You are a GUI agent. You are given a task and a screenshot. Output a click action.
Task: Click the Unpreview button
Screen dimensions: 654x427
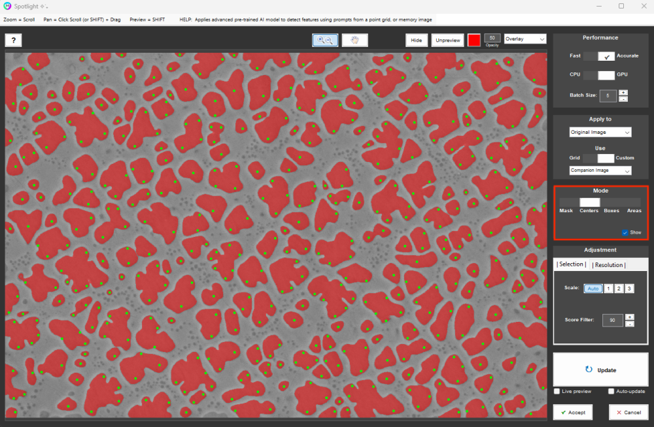(x=447, y=40)
